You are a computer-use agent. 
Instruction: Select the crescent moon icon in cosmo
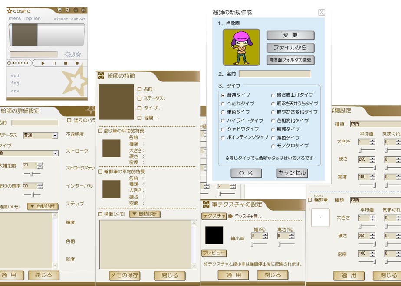click(x=72, y=54)
